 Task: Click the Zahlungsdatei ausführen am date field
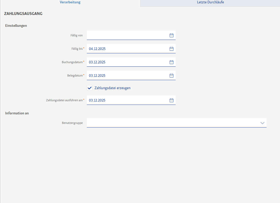click(127, 100)
